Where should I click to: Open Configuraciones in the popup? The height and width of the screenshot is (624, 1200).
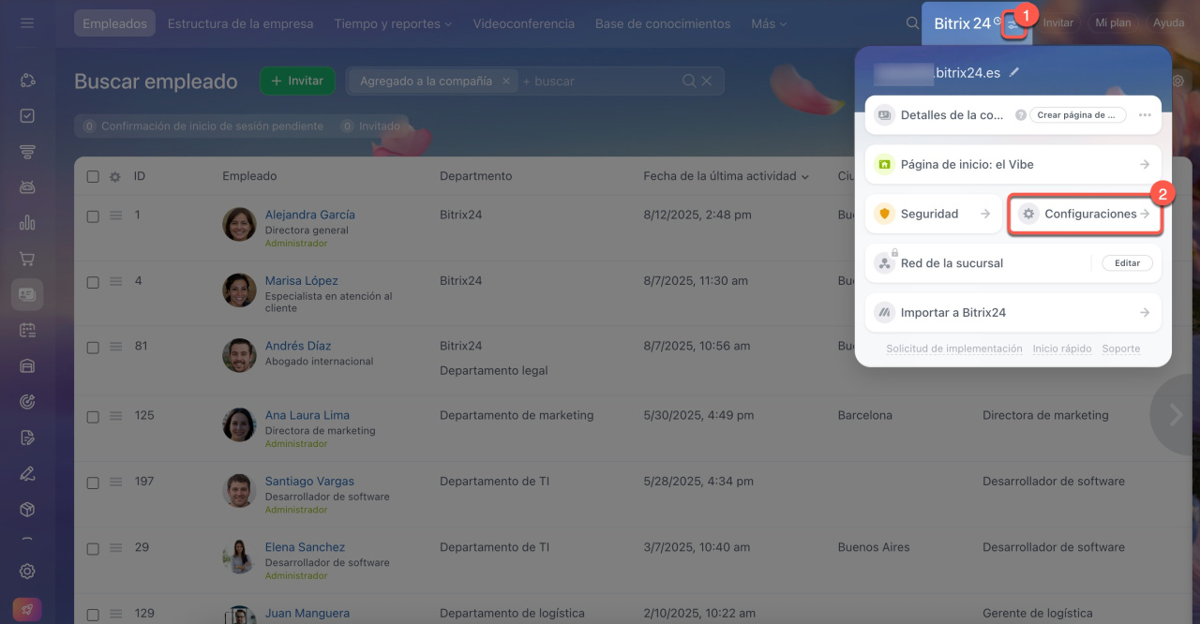(1085, 214)
